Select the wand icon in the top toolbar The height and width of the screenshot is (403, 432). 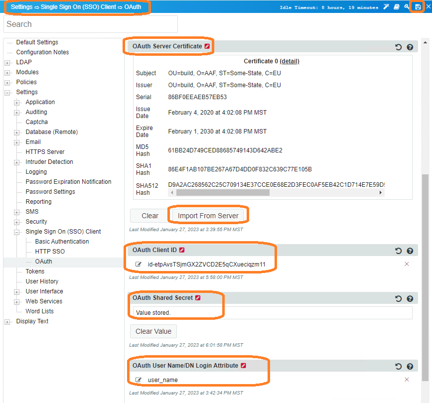(x=386, y=6)
